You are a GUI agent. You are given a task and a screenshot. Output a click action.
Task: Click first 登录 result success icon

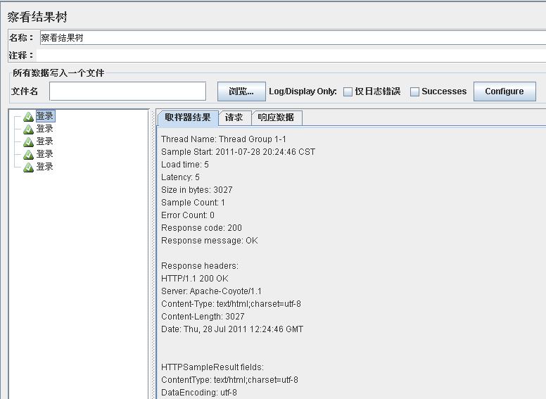[29, 117]
